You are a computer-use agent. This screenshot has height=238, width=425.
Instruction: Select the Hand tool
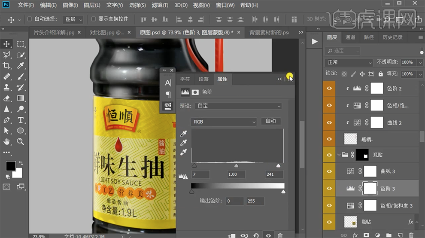pyautogui.click(x=7, y=141)
